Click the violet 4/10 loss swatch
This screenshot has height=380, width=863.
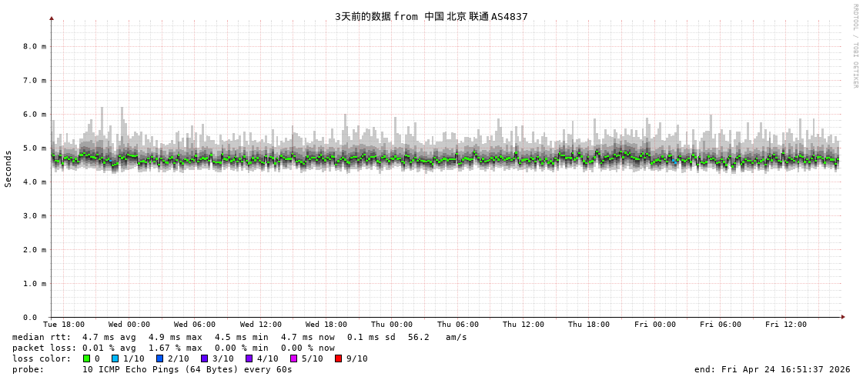click(249, 358)
